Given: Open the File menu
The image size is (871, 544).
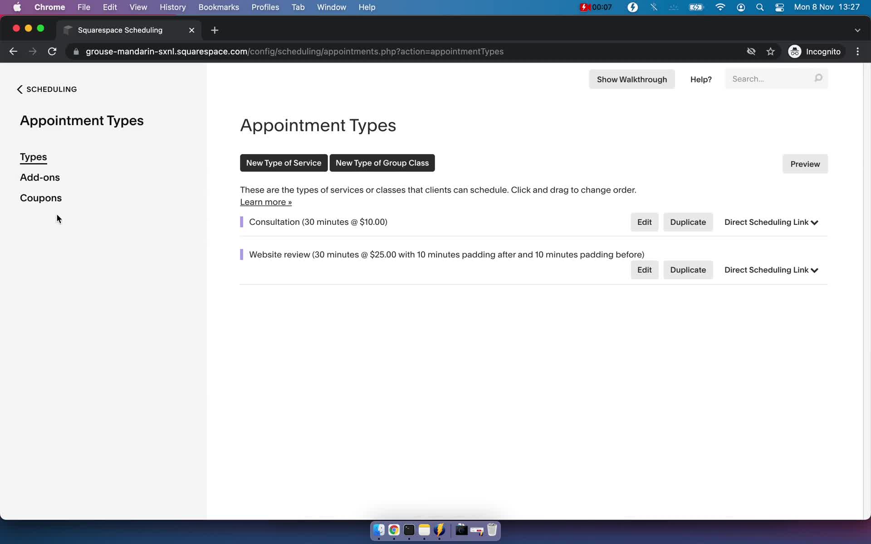Looking at the screenshot, I should tap(83, 7).
